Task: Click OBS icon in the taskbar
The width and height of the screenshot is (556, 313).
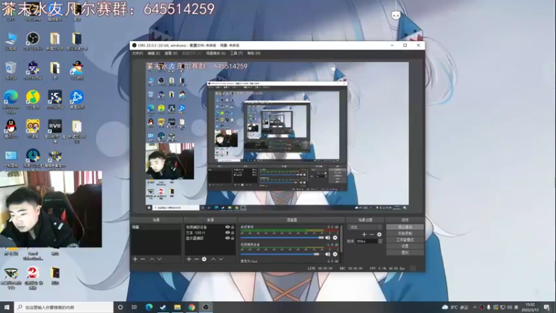Action: (x=206, y=307)
